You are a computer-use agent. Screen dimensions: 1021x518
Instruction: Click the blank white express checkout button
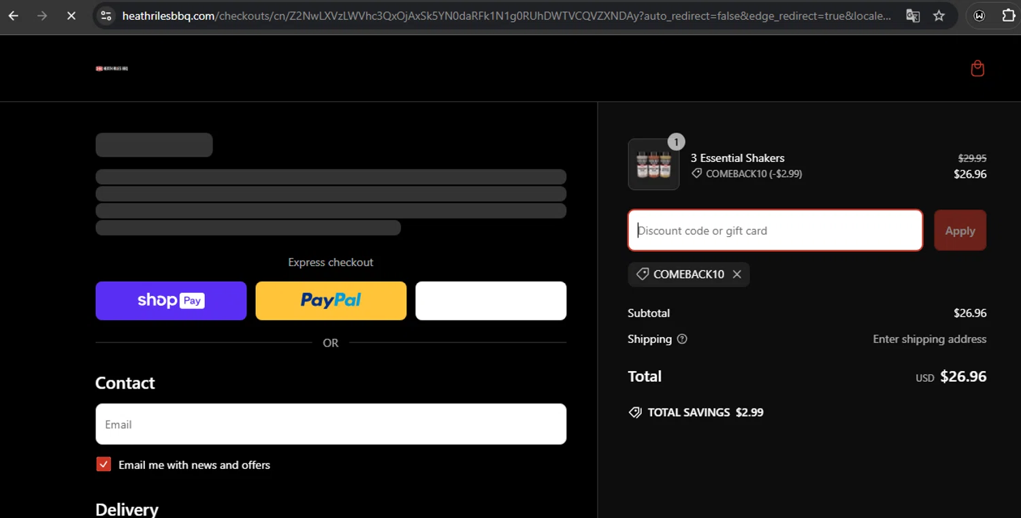click(491, 301)
